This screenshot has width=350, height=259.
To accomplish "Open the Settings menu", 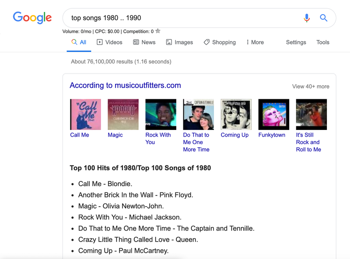I will (296, 42).
